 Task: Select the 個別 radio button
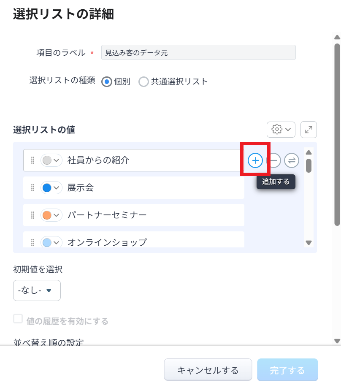pyautogui.click(x=107, y=81)
